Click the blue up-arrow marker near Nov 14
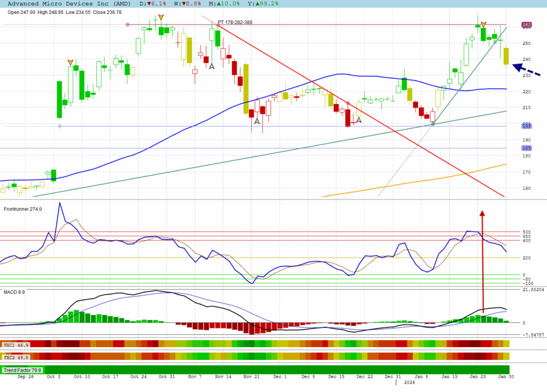Screen dimensions: 547x392 click(x=212, y=66)
